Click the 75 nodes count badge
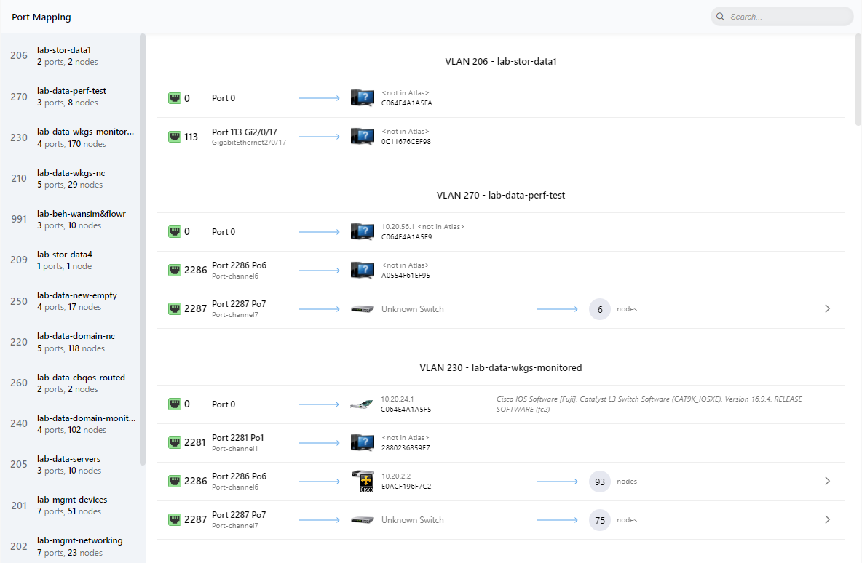 (x=600, y=520)
